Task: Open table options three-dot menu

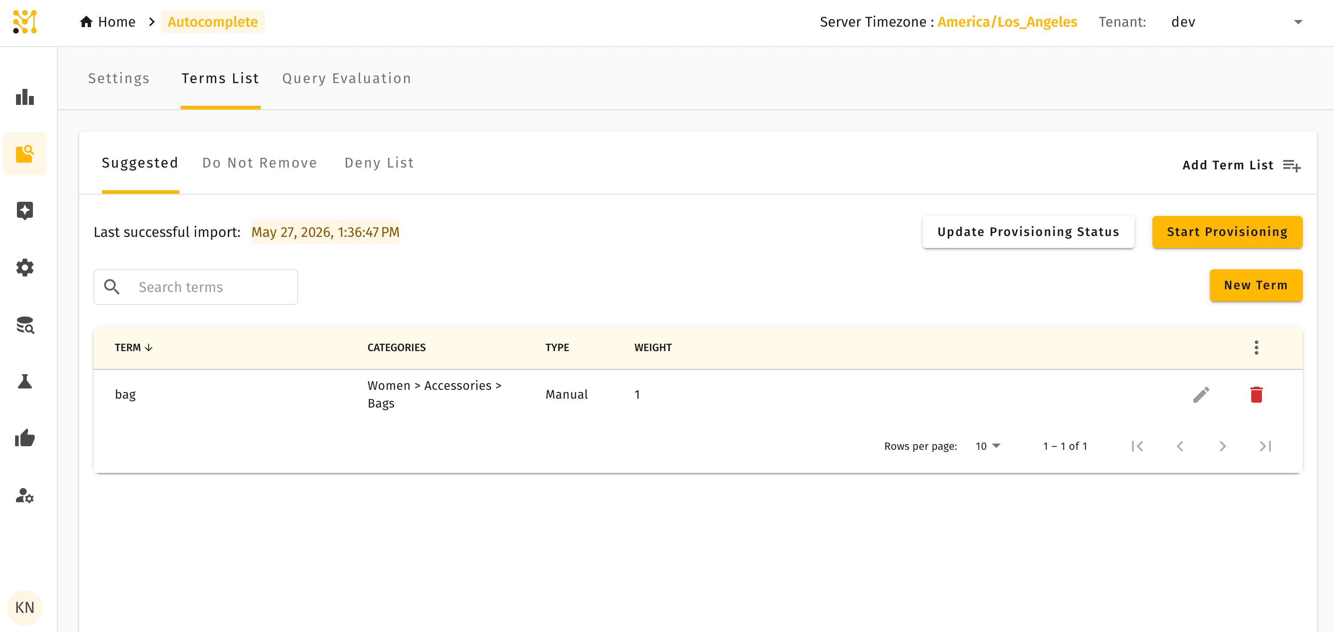Action: click(x=1256, y=348)
